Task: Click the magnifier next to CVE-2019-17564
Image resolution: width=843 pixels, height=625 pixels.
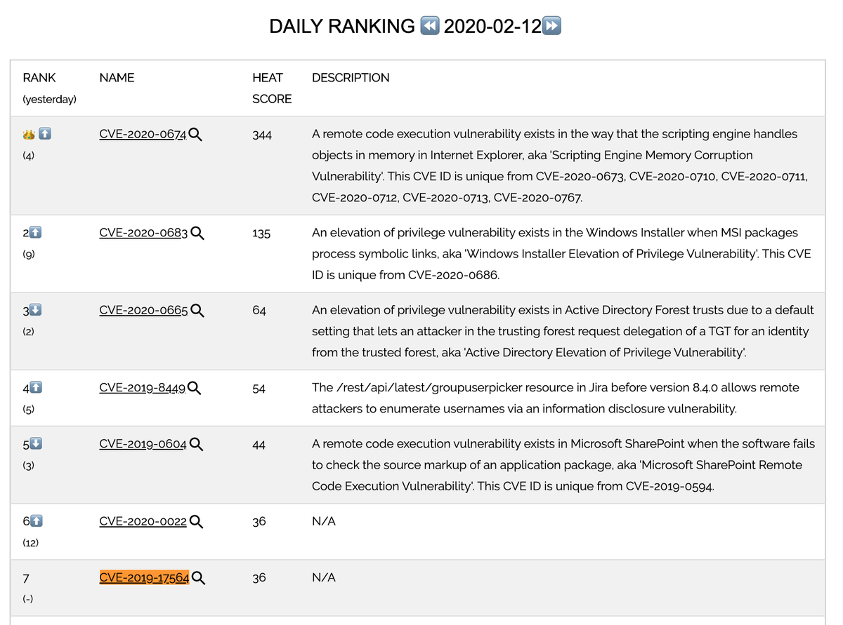Action: 199,579
